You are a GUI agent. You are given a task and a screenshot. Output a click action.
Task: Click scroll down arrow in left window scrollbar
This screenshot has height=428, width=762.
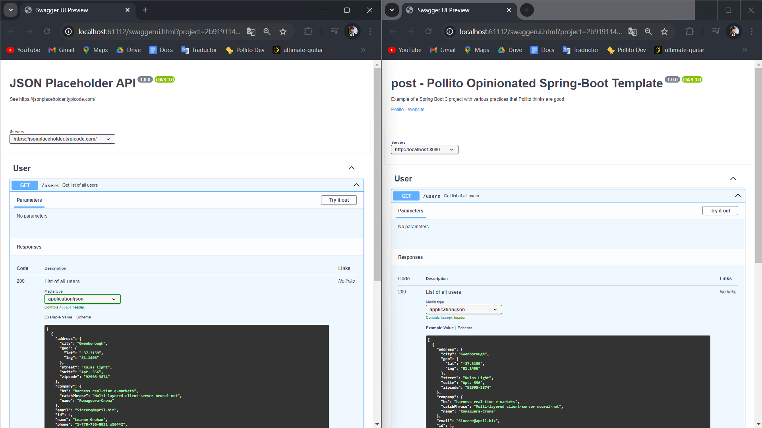click(x=377, y=424)
